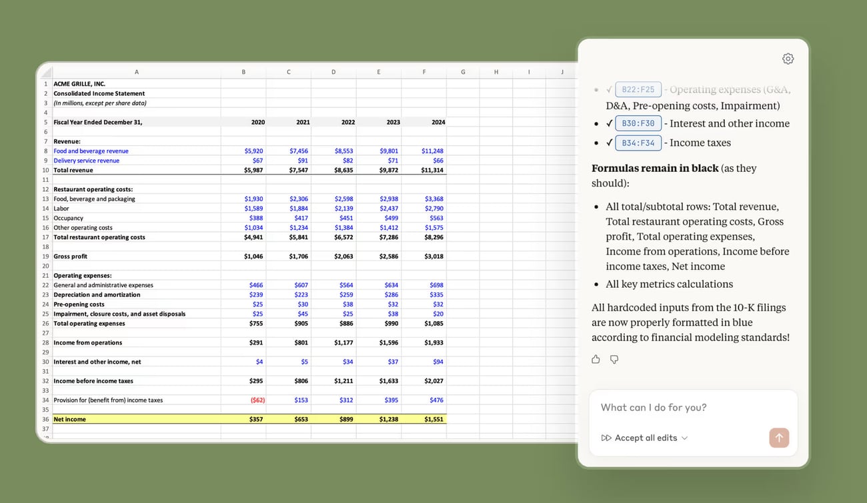Open the settings gear in the chat panel
This screenshot has height=503, width=867.
[x=788, y=59]
